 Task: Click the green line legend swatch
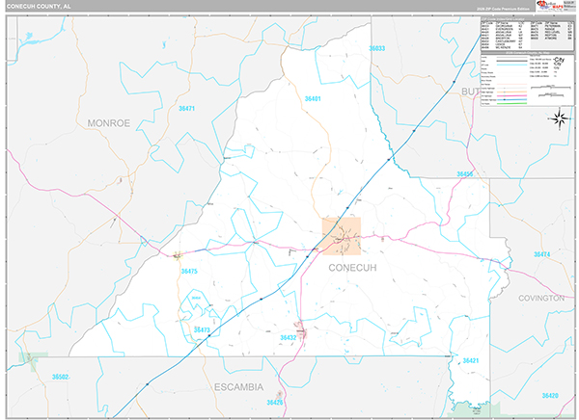click(511, 104)
